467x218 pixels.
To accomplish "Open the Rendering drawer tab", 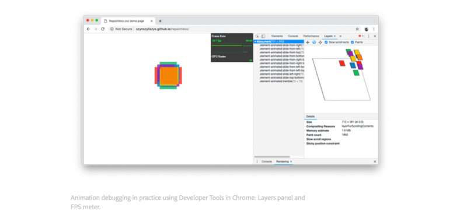I will coord(283,161).
